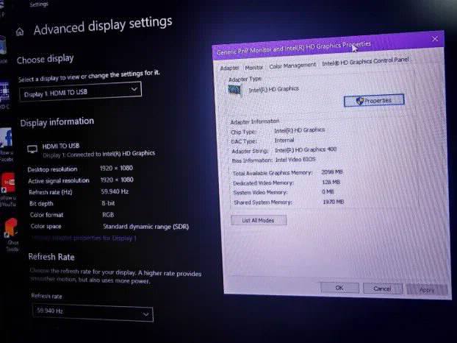457x343 pixels.
Task: Click the red YouTube desktop shortcut icon
Action: pos(8,183)
